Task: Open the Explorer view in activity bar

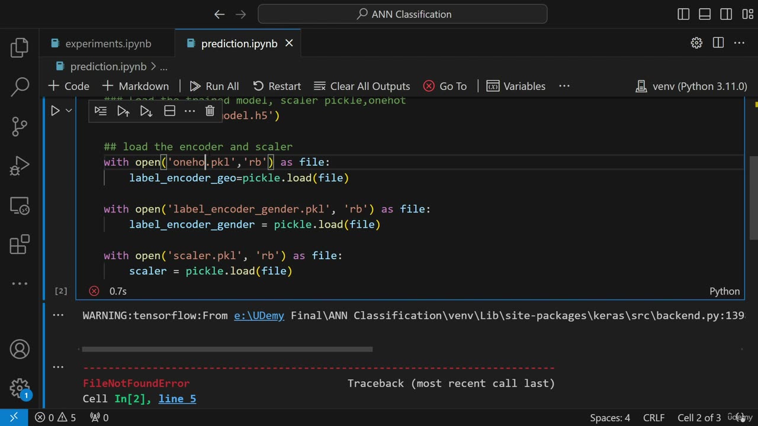Action: tap(20, 48)
